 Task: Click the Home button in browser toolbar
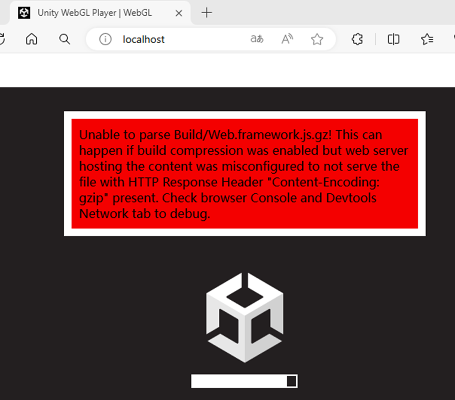pyautogui.click(x=32, y=39)
